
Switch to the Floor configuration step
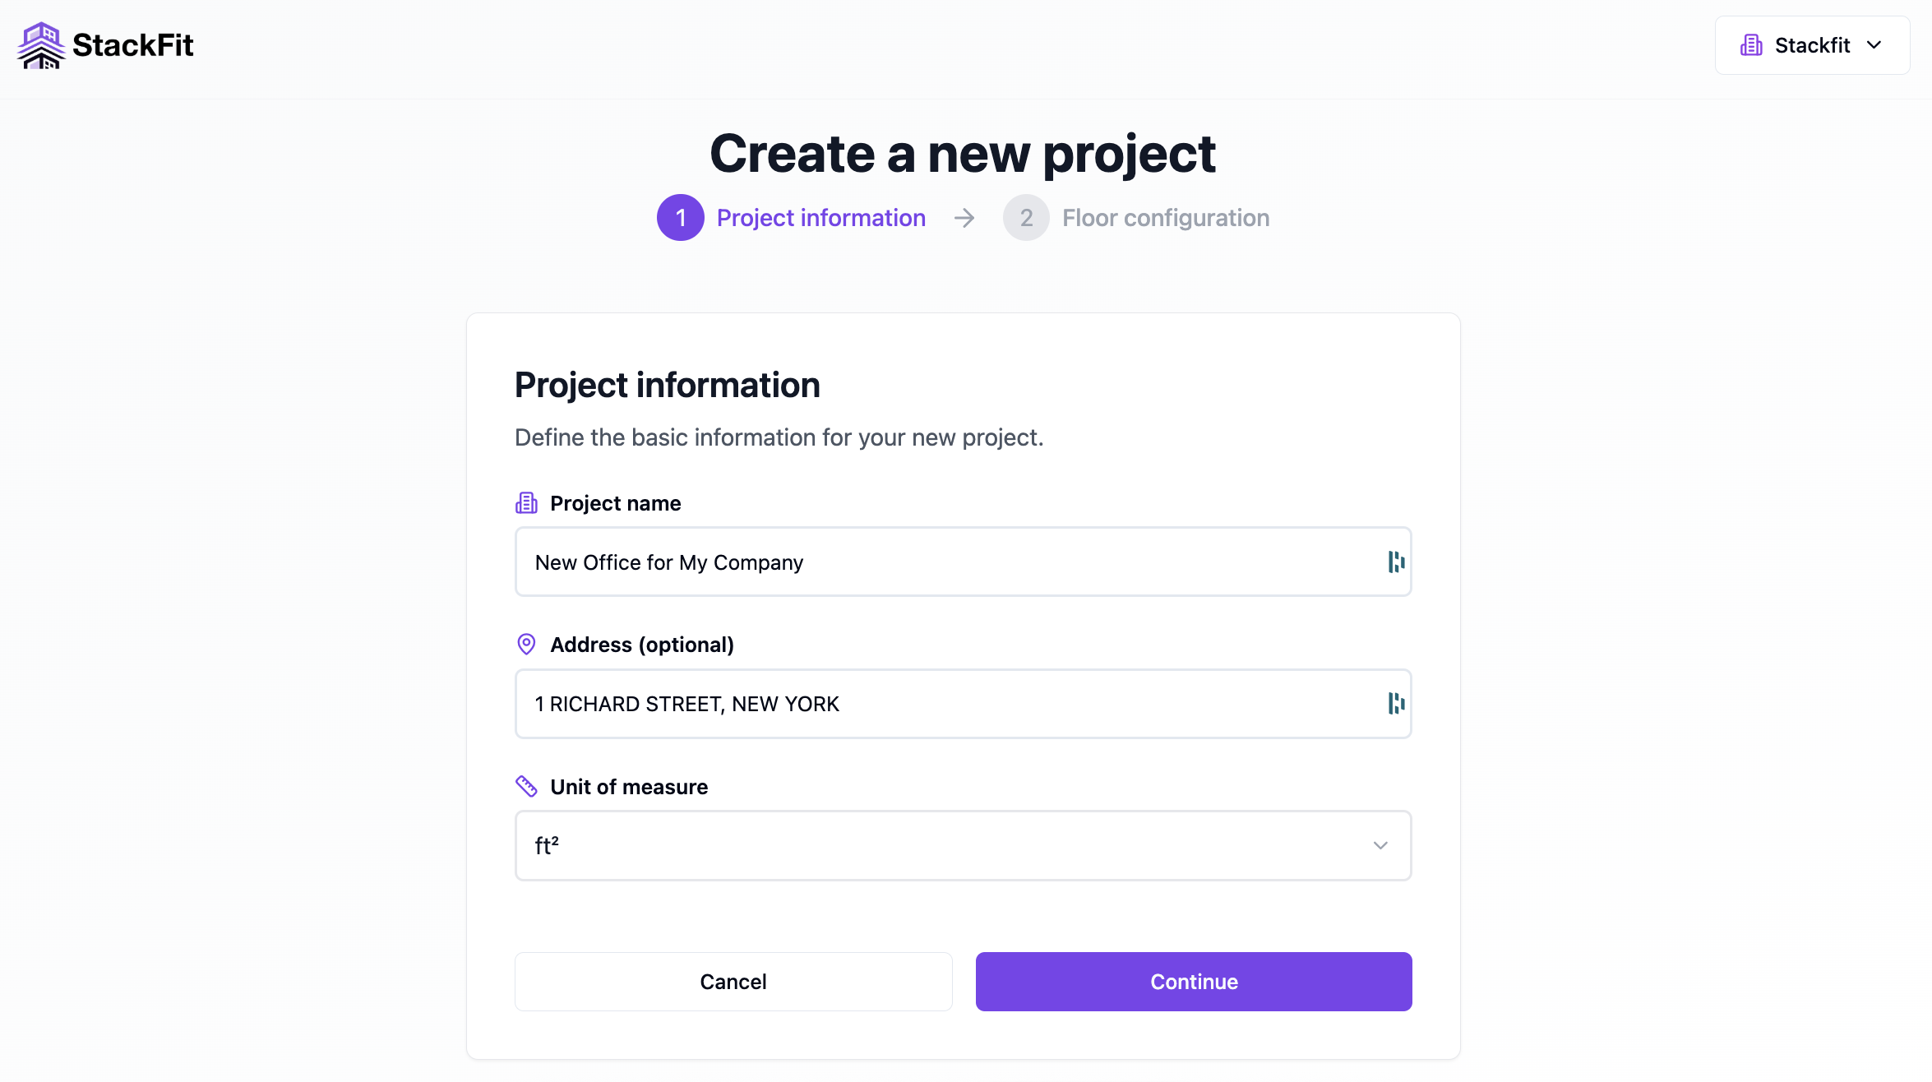point(1165,217)
